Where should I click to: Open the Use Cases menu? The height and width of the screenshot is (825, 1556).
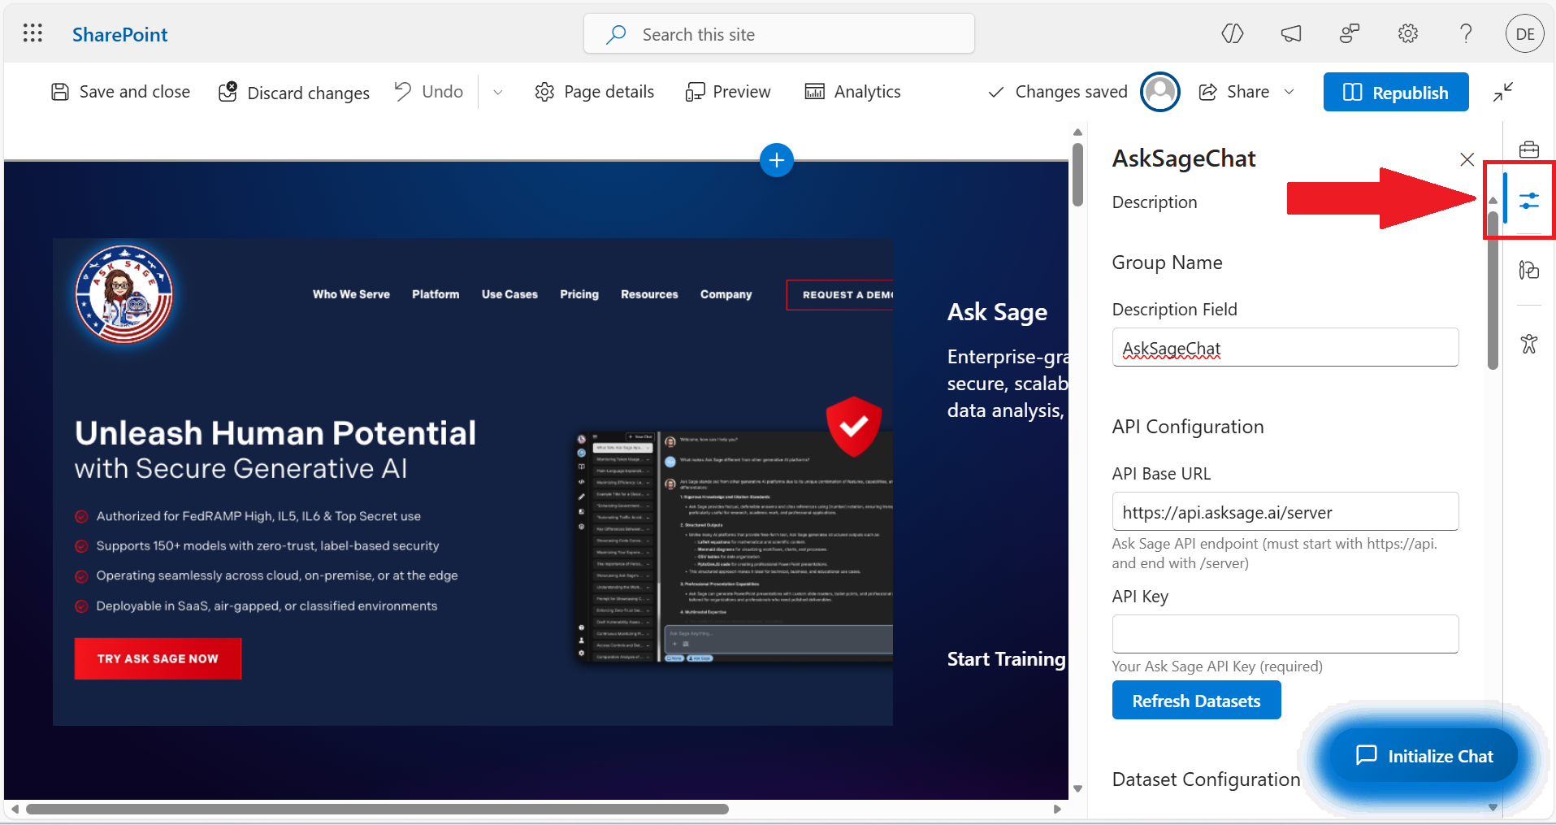coord(509,294)
